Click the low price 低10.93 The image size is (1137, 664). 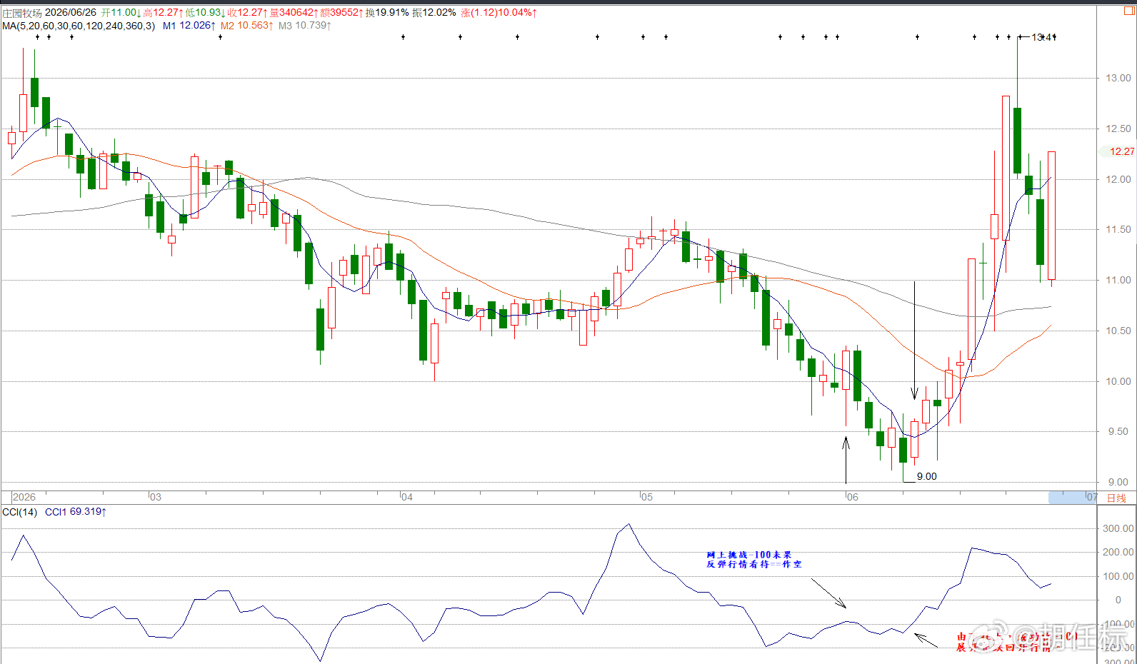tap(205, 13)
